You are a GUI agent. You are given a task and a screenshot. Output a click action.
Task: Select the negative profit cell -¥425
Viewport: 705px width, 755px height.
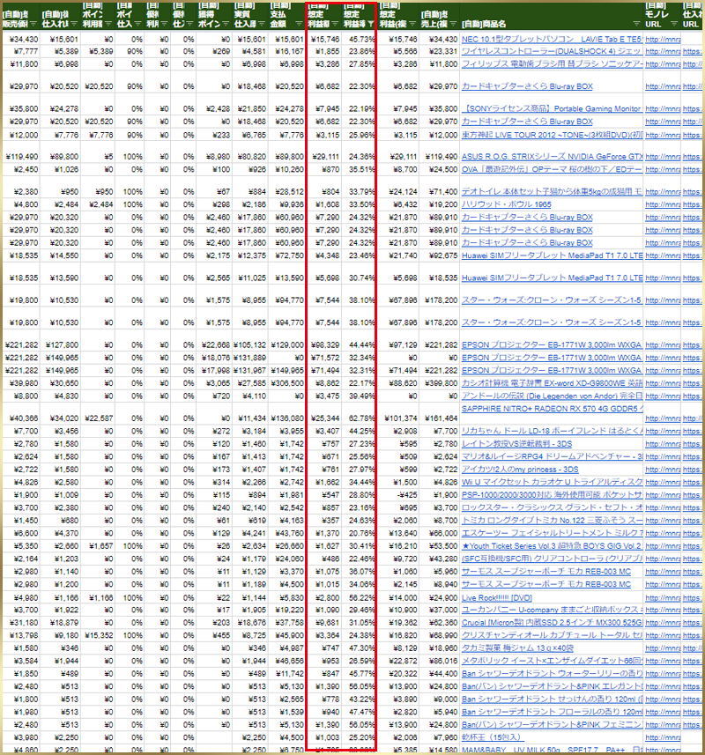coord(397,495)
